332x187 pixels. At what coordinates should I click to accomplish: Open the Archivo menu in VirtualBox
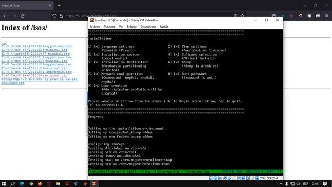(x=94, y=26)
